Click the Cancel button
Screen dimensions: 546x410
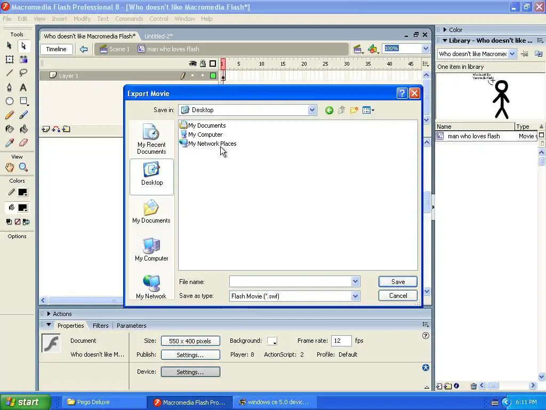[x=398, y=296]
